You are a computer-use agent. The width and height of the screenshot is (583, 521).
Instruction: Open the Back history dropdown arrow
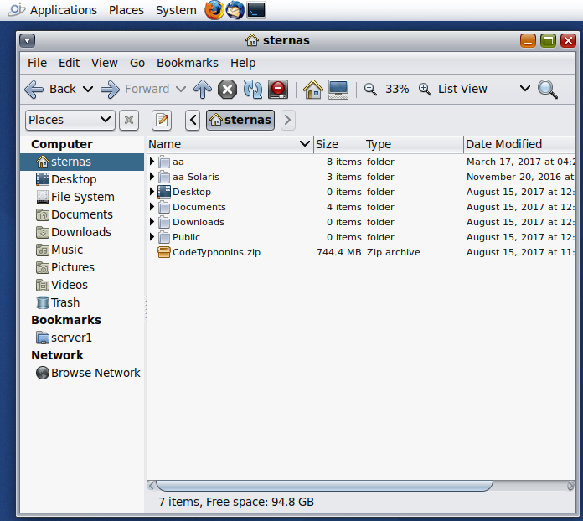pyautogui.click(x=88, y=90)
